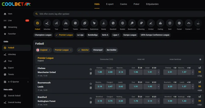Open the Poker top tab
This screenshot has height=108, width=205.
coord(136,4)
